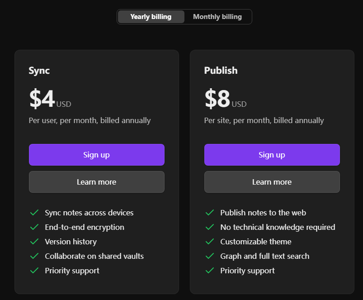
Task: Click checkmark beside End-to-end encryption
Action: [x=34, y=227]
